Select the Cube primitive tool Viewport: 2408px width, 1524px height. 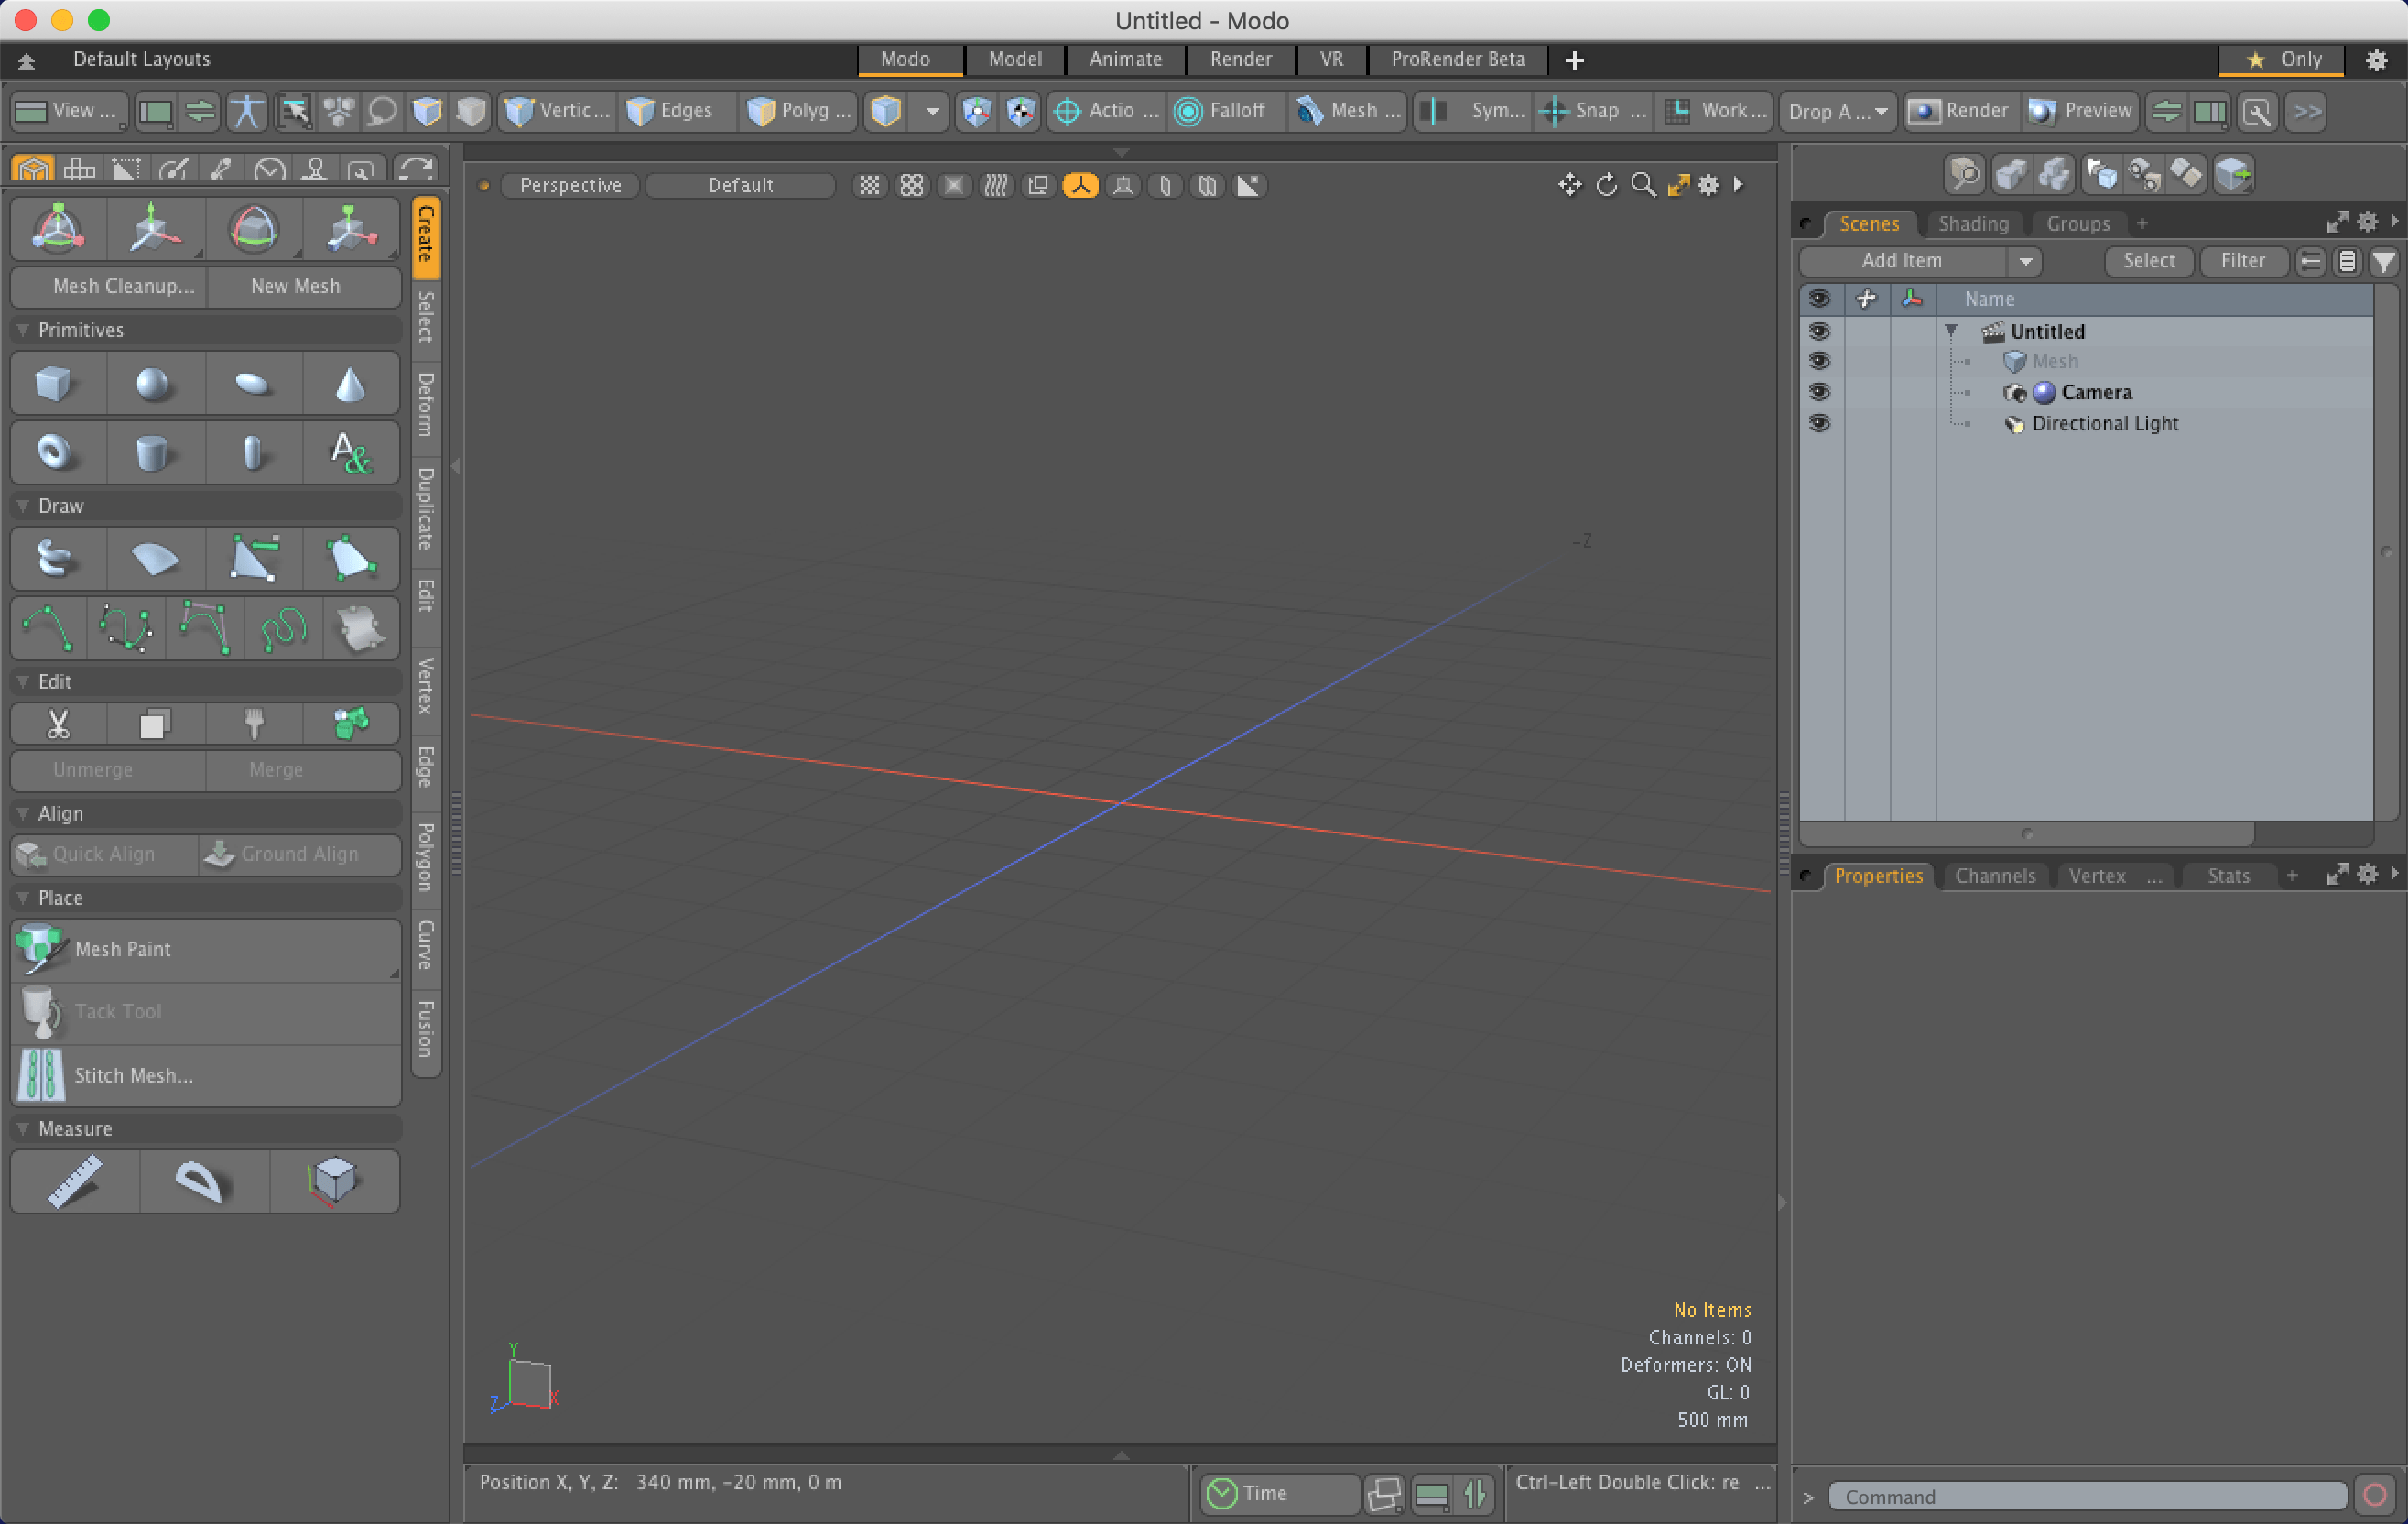point(55,384)
